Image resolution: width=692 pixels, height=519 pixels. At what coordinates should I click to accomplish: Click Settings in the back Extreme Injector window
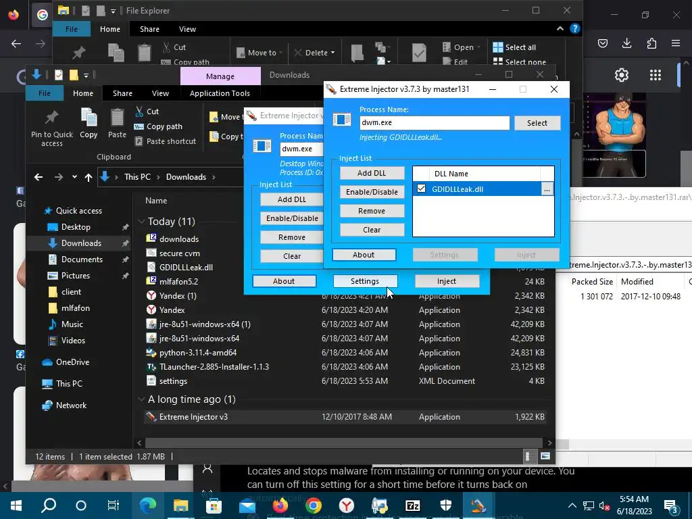(x=364, y=281)
